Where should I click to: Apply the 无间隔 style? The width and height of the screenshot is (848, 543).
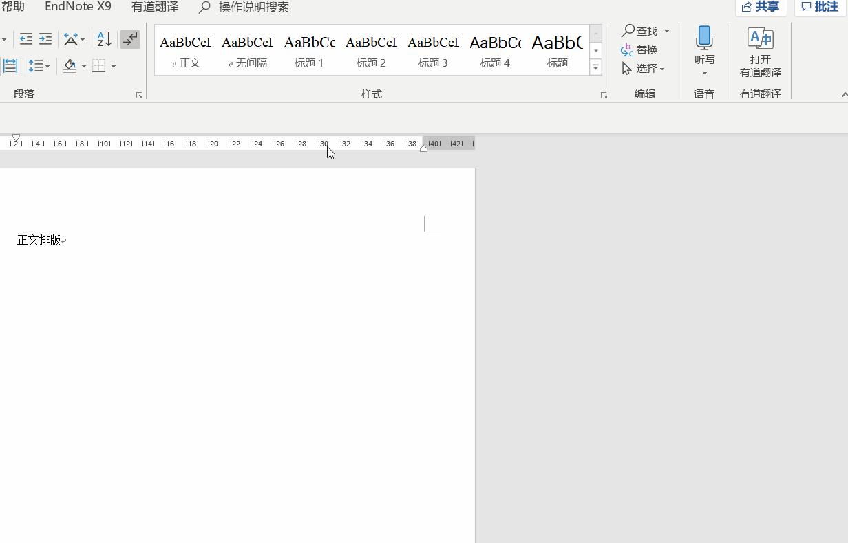point(248,50)
